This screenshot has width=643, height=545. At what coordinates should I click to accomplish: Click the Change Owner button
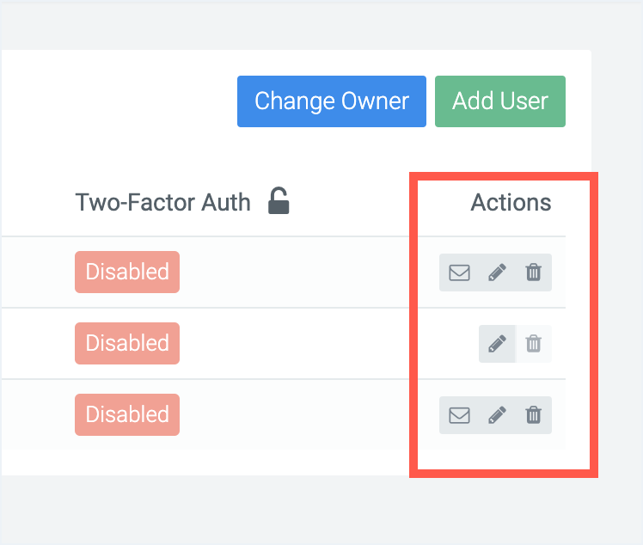[332, 101]
